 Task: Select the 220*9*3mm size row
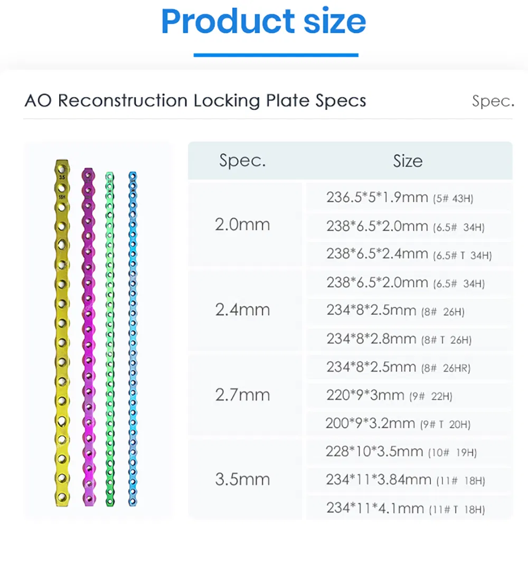tap(389, 395)
